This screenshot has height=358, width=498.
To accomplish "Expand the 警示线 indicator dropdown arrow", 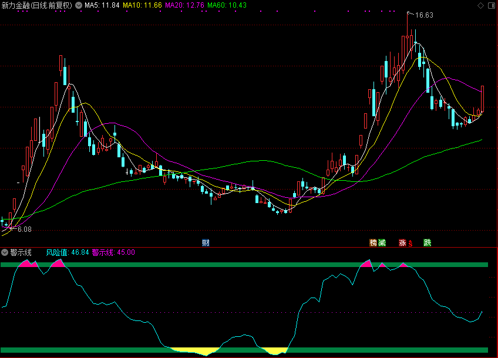I will coord(5,252).
